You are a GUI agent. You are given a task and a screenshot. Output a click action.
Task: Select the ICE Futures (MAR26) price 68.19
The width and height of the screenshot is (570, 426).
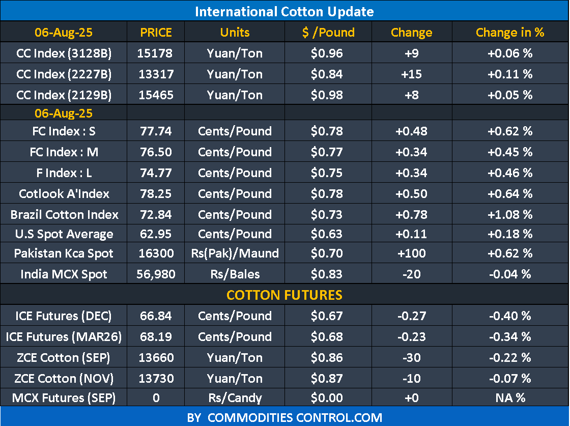156,337
